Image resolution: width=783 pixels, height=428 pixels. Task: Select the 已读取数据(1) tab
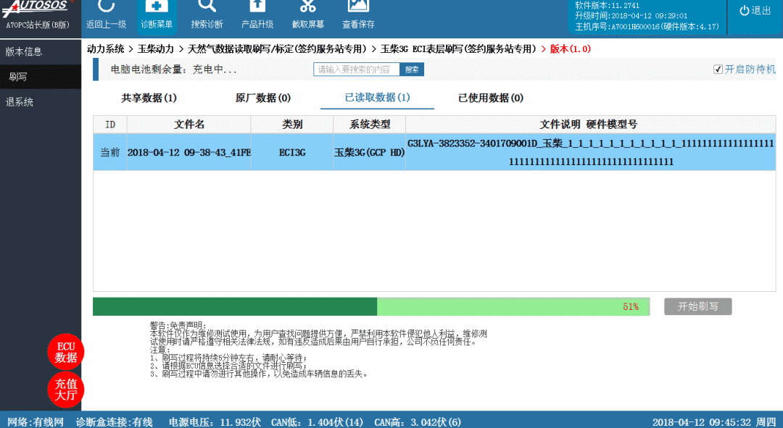(x=377, y=97)
